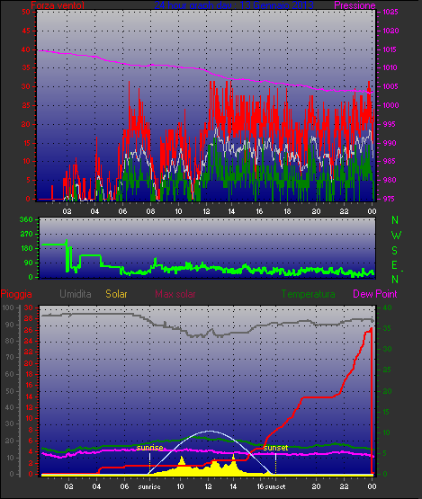Click the 270 wind direction axis value
Screen dimensions: 422x499
26,235
